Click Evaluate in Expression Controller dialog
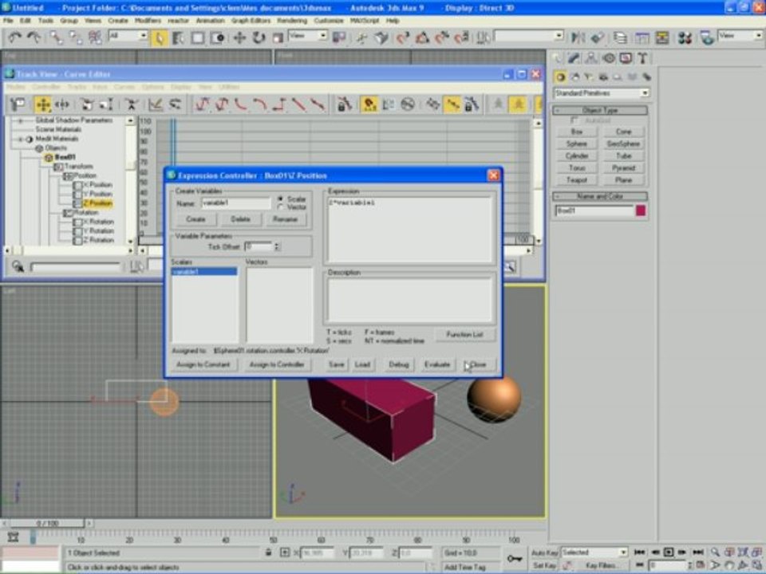The width and height of the screenshot is (766, 574). click(x=436, y=364)
